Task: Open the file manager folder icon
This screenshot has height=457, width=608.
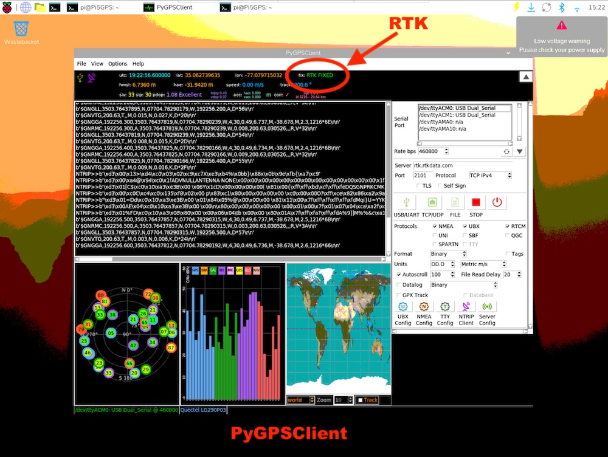Action: click(40, 7)
